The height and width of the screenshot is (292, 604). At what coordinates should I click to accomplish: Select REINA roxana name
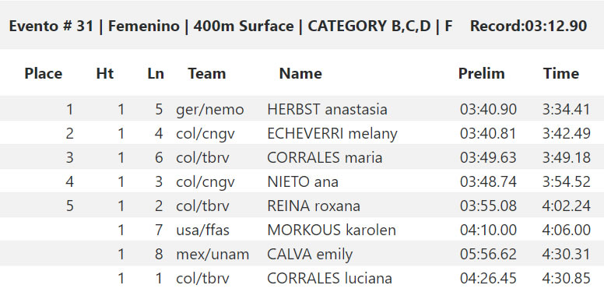[314, 206]
